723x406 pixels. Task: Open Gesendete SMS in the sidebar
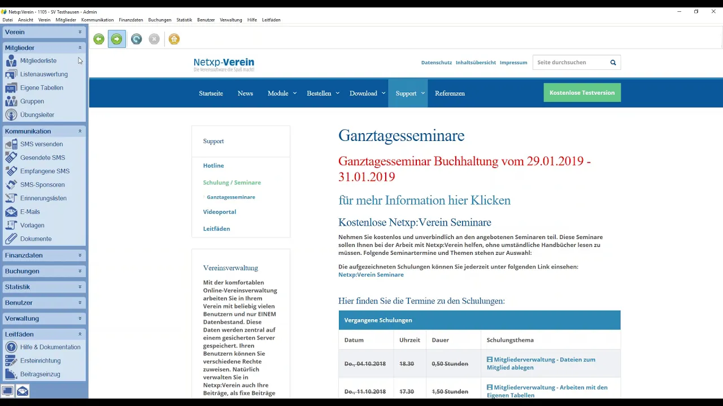coord(42,157)
